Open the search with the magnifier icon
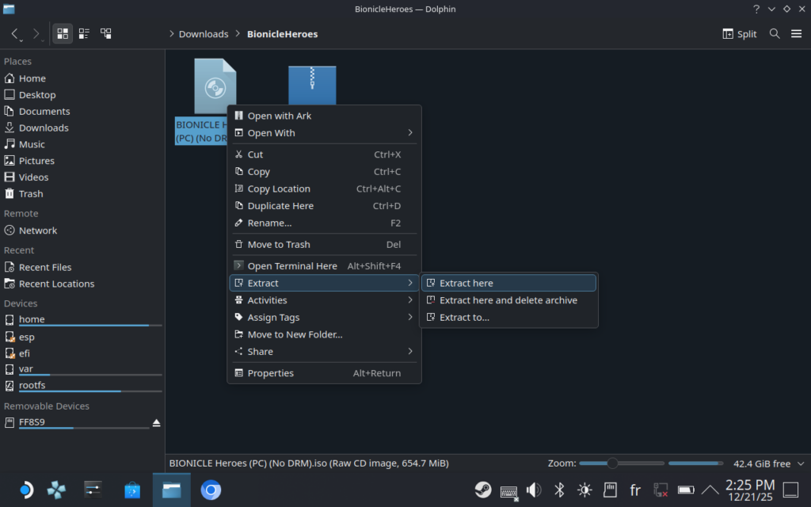This screenshot has height=507, width=811. tap(775, 33)
